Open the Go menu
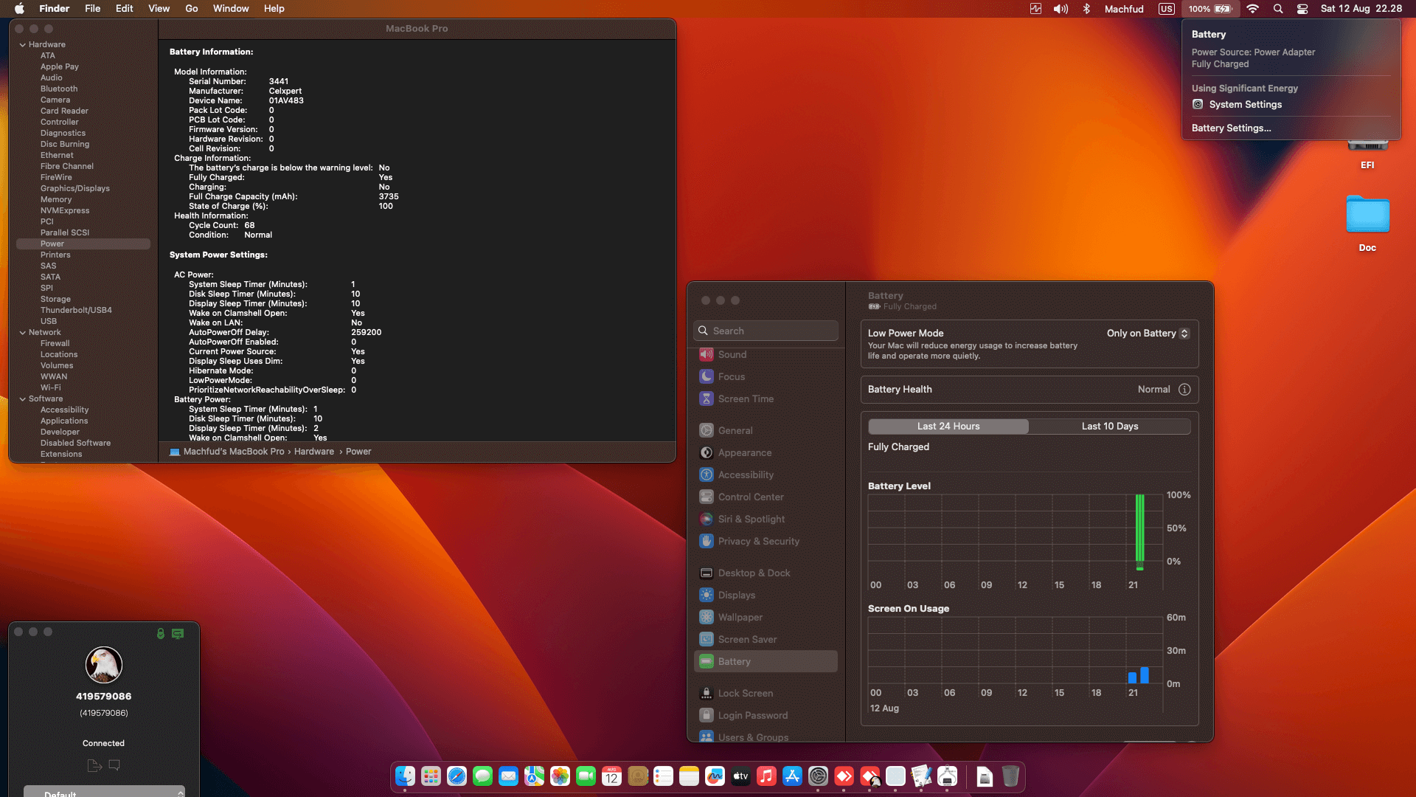Viewport: 1416px width, 797px height. tap(192, 9)
